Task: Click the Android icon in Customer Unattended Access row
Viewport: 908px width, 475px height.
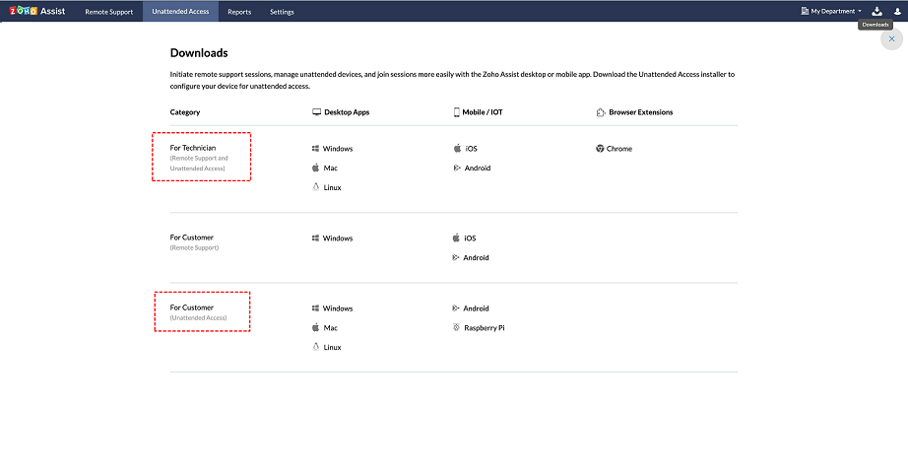Action: (456, 308)
